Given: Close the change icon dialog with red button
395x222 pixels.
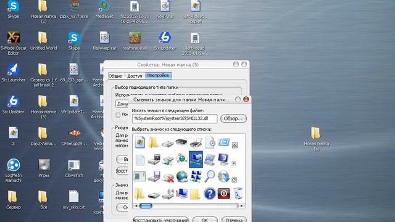Looking at the screenshot, I should click(246, 99).
